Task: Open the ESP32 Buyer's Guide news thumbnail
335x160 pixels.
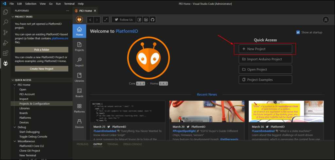Action: pos(207,112)
